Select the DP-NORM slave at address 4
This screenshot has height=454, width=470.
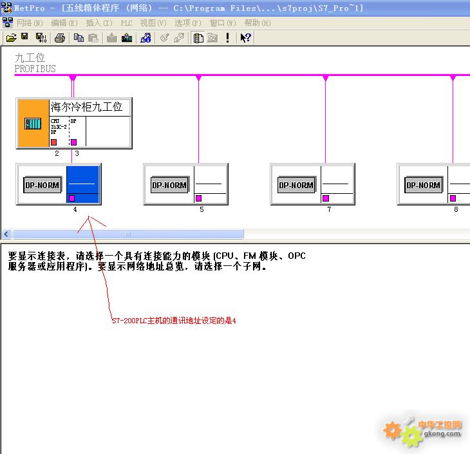coord(42,185)
